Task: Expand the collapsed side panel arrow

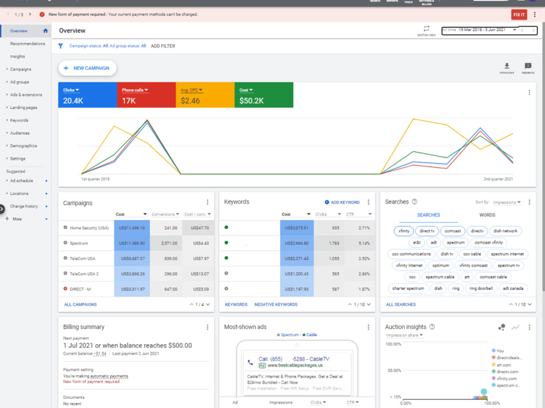Action: [x=2, y=209]
